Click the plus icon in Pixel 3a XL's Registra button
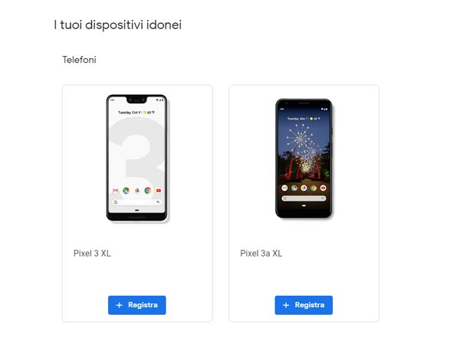The height and width of the screenshot is (357, 460). (286, 305)
